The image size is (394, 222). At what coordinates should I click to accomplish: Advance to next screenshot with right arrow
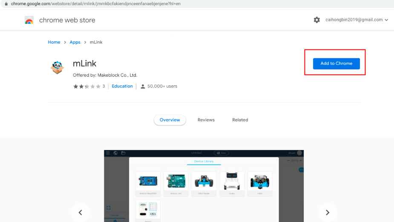pyautogui.click(x=327, y=212)
